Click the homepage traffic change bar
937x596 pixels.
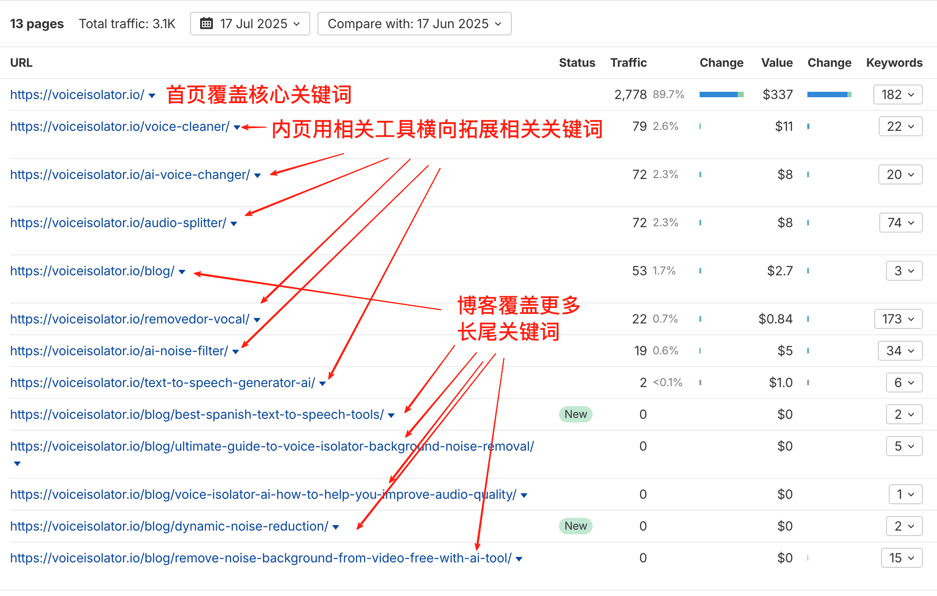pyautogui.click(x=721, y=94)
